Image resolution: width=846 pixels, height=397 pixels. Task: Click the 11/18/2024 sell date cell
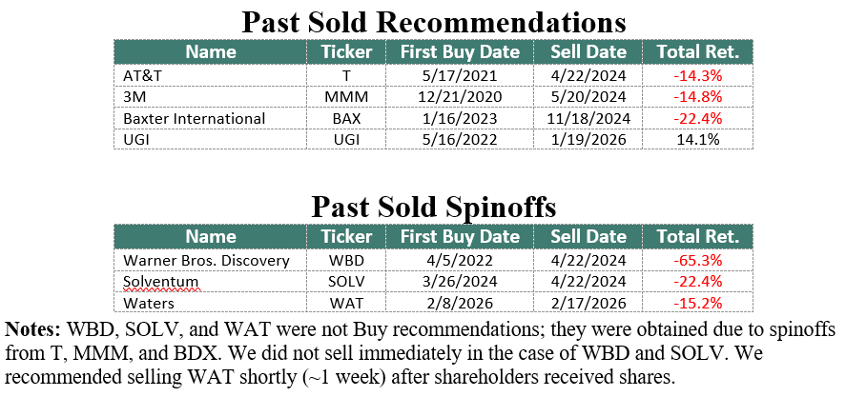(x=588, y=118)
